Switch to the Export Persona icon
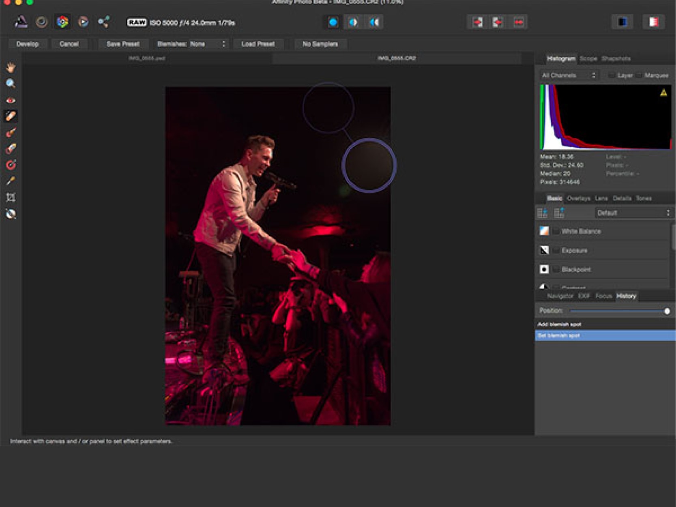The width and height of the screenshot is (676, 507). click(x=104, y=22)
